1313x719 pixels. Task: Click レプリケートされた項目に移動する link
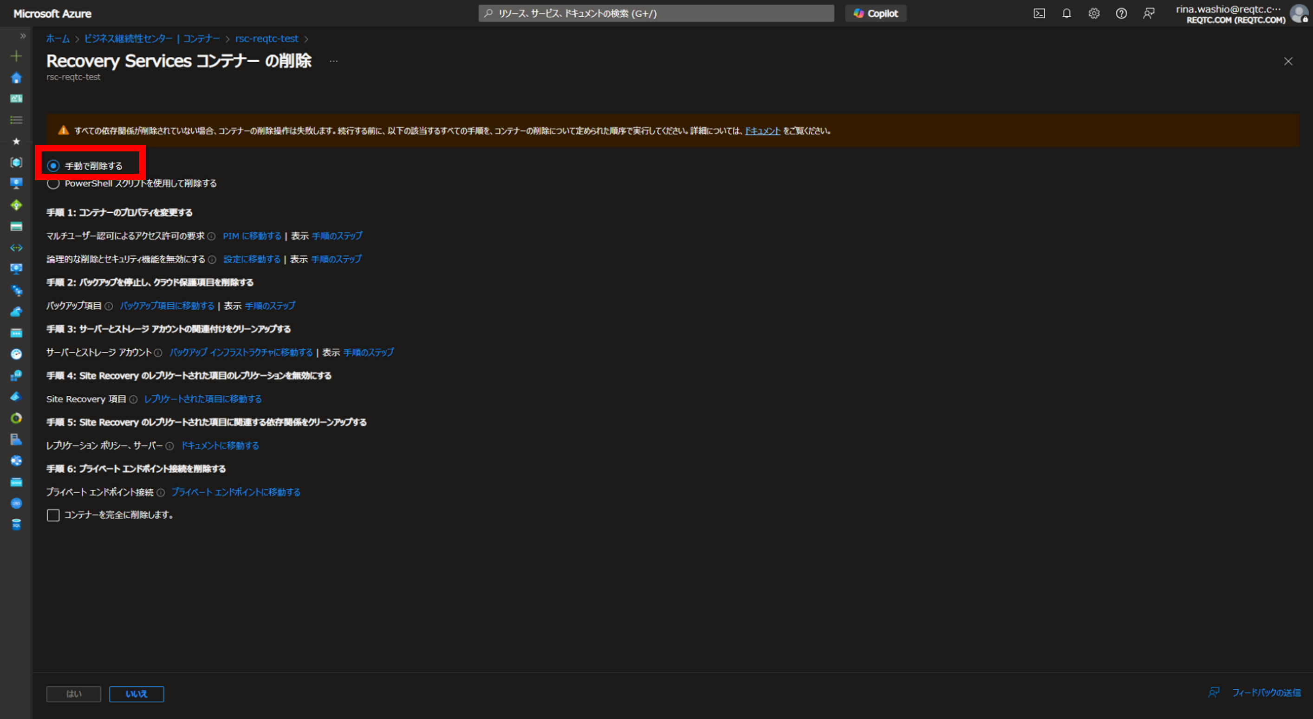point(203,399)
